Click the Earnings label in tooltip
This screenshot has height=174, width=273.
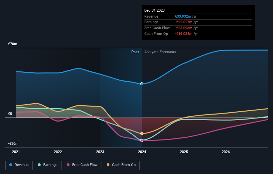tap(152, 22)
